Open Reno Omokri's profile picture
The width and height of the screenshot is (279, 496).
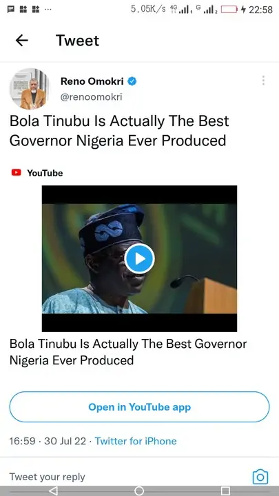pos(30,89)
